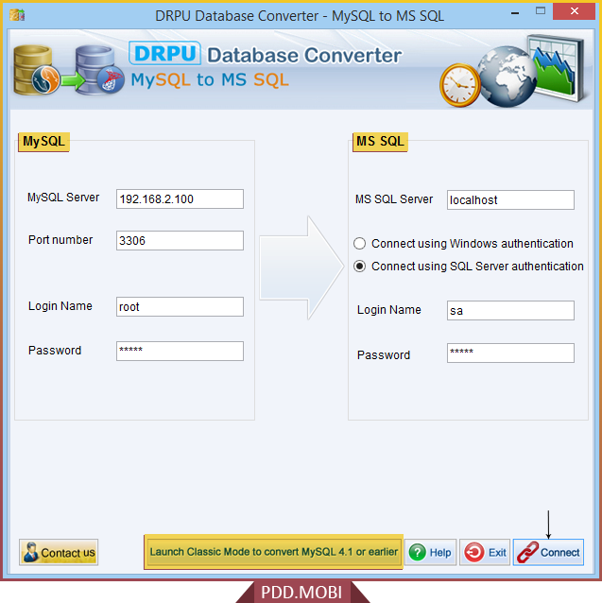Click the Contact us button
Image resolution: width=602 pixels, height=603 pixels.
point(59,552)
